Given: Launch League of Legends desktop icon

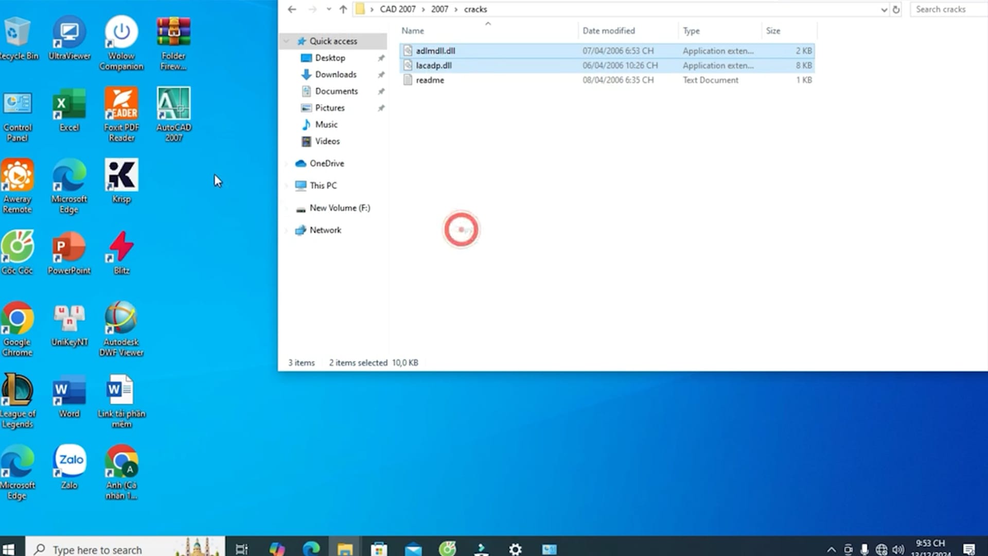Looking at the screenshot, I should click(17, 402).
